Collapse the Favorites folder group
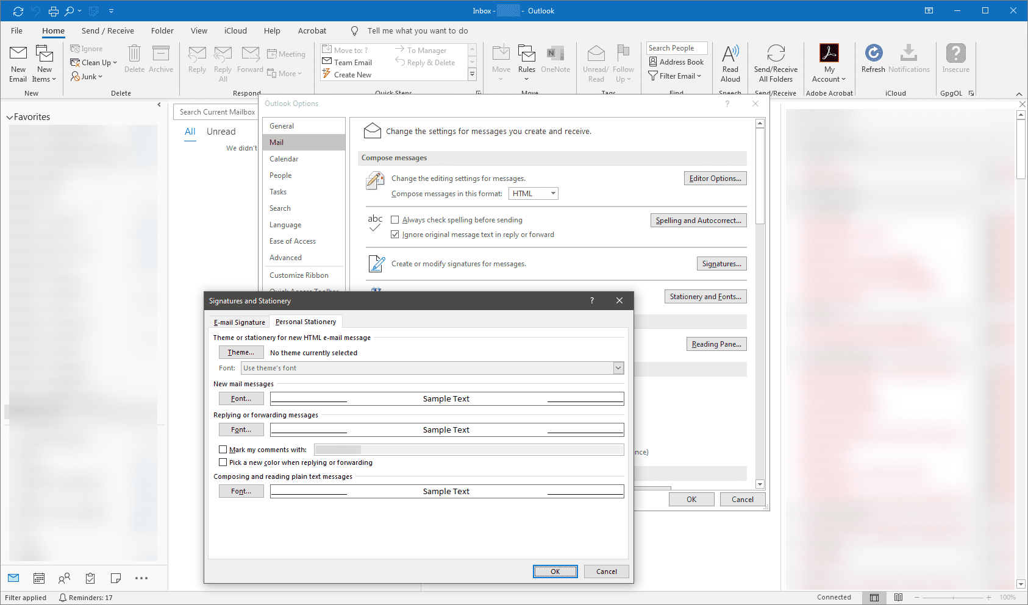The image size is (1028, 605). click(x=10, y=117)
